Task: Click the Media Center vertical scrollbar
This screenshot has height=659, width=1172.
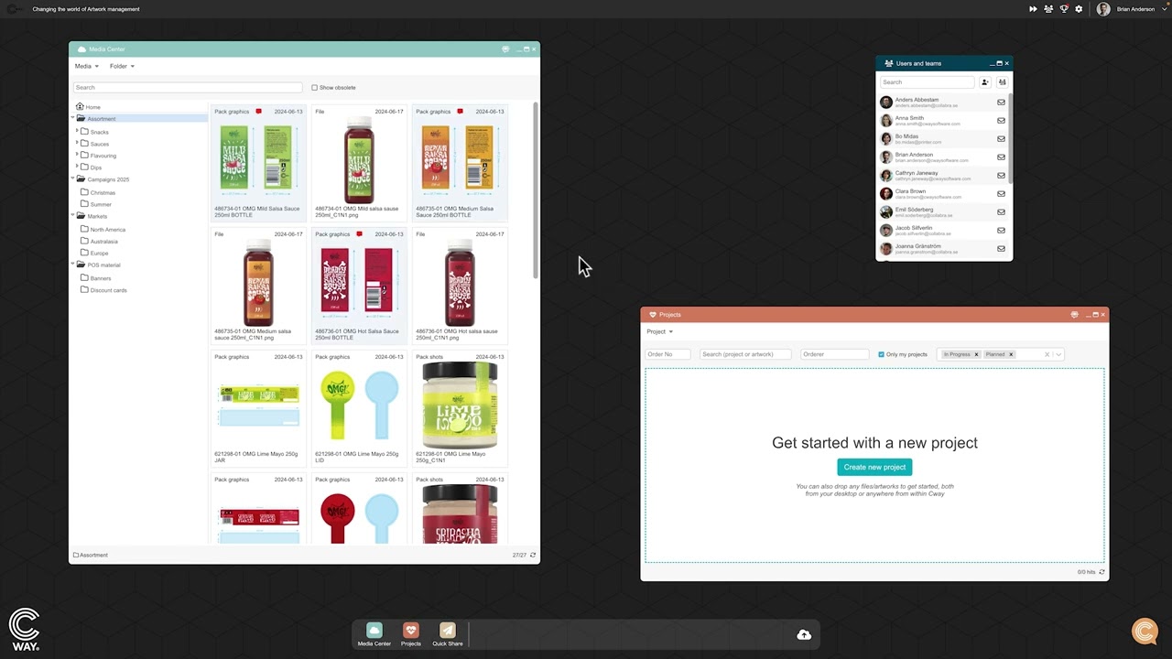Action: point(536,190)
